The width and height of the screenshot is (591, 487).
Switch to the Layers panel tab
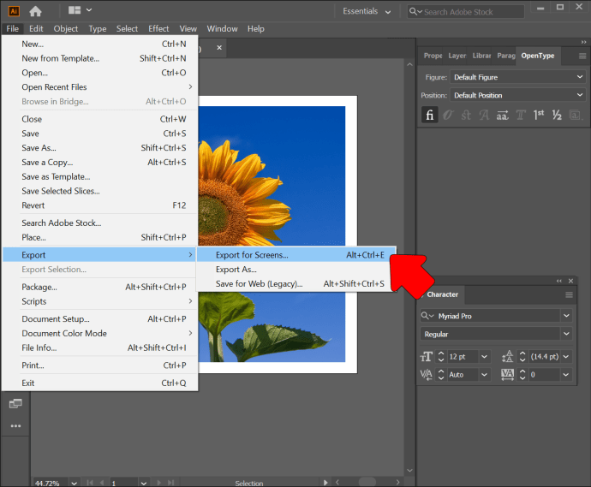[457, 56]
